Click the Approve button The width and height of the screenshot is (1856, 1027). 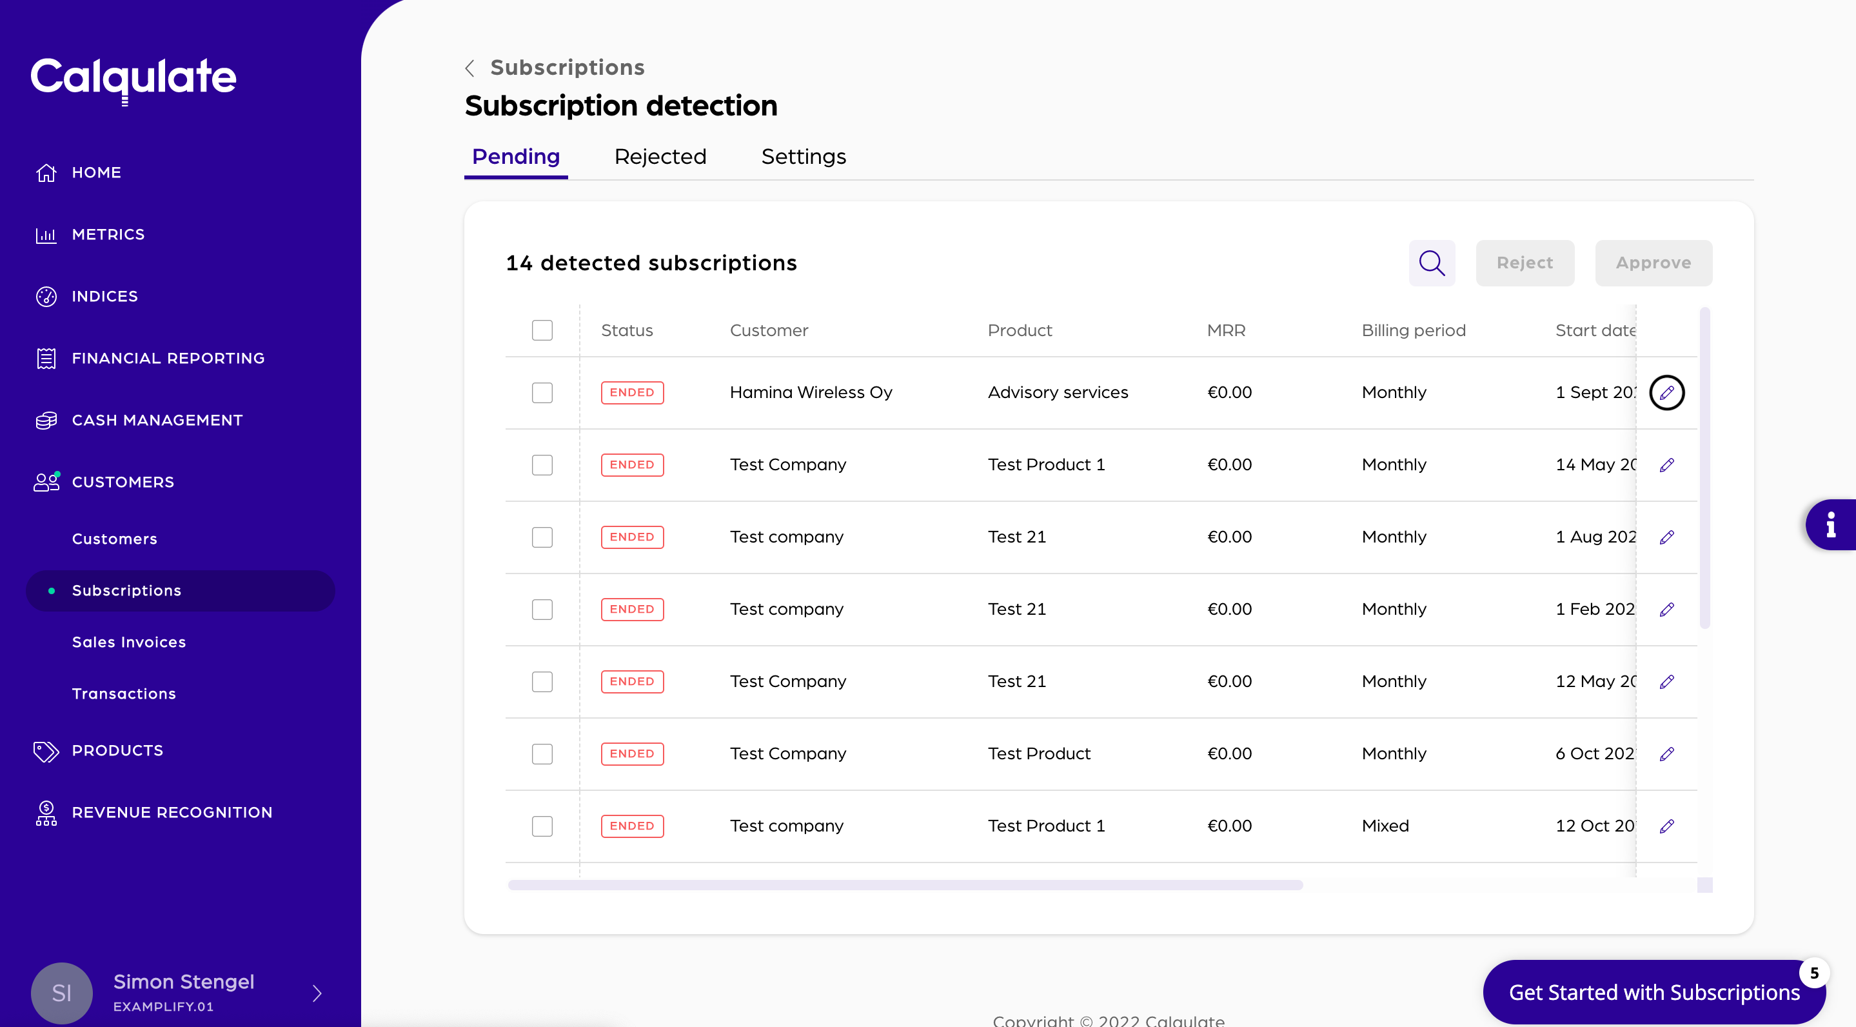pos(1653,263)
